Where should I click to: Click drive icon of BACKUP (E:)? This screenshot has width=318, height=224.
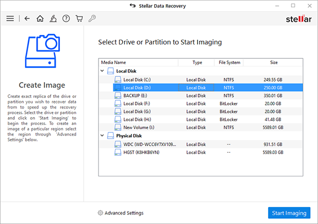118,95
